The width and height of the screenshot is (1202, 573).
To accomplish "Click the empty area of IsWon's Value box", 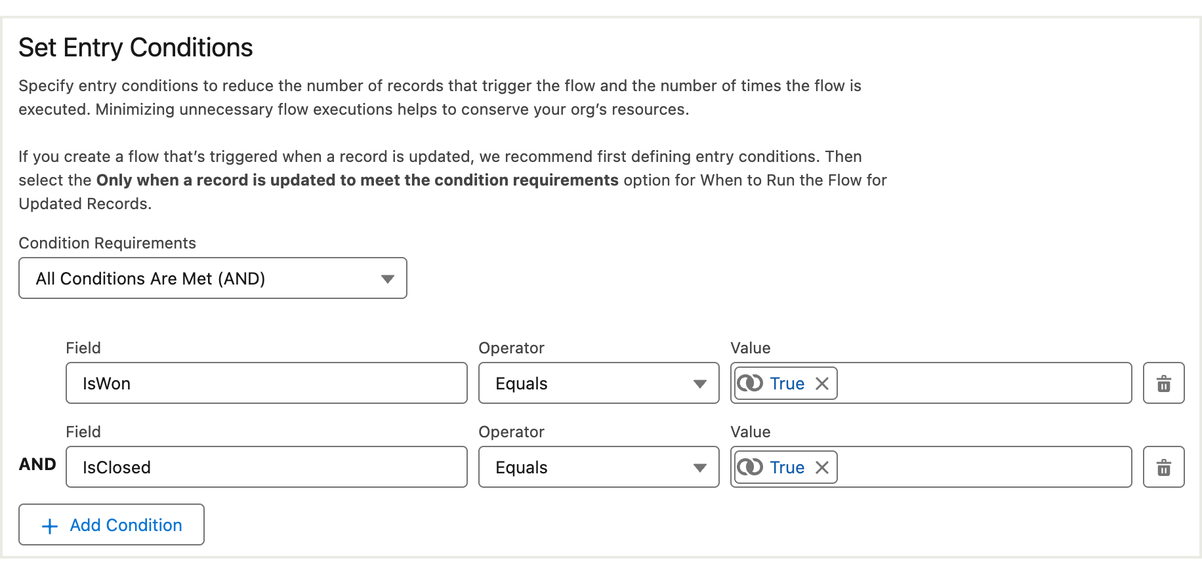I will click(984, 383).
